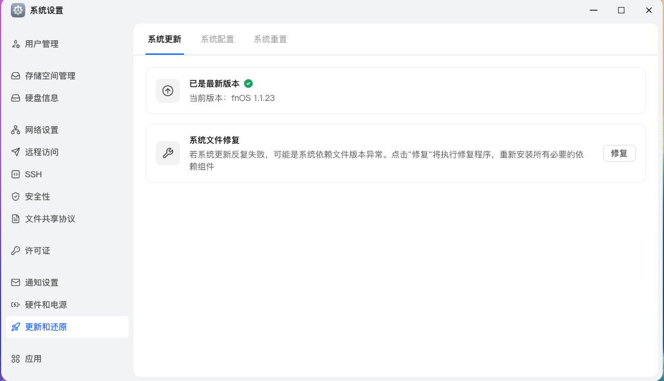
Task: Click the license key icon
Action: pos(16,251)
